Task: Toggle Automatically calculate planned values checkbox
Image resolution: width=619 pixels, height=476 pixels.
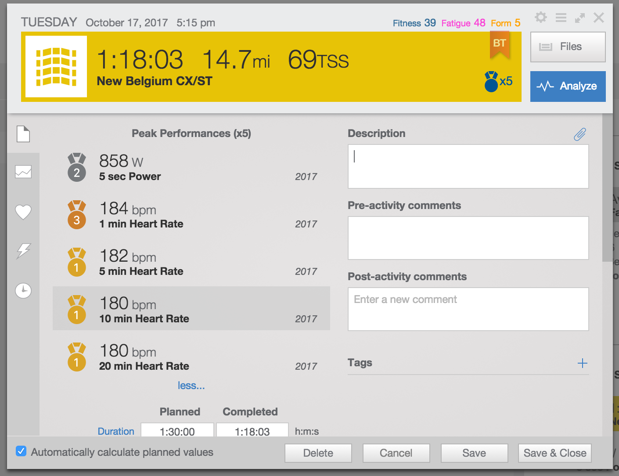Action: click(x=21, y=451)
